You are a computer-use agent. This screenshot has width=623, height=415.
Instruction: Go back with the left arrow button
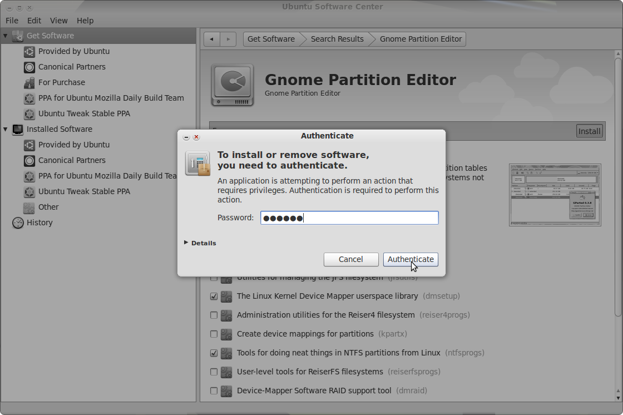(x=212, y=39)
